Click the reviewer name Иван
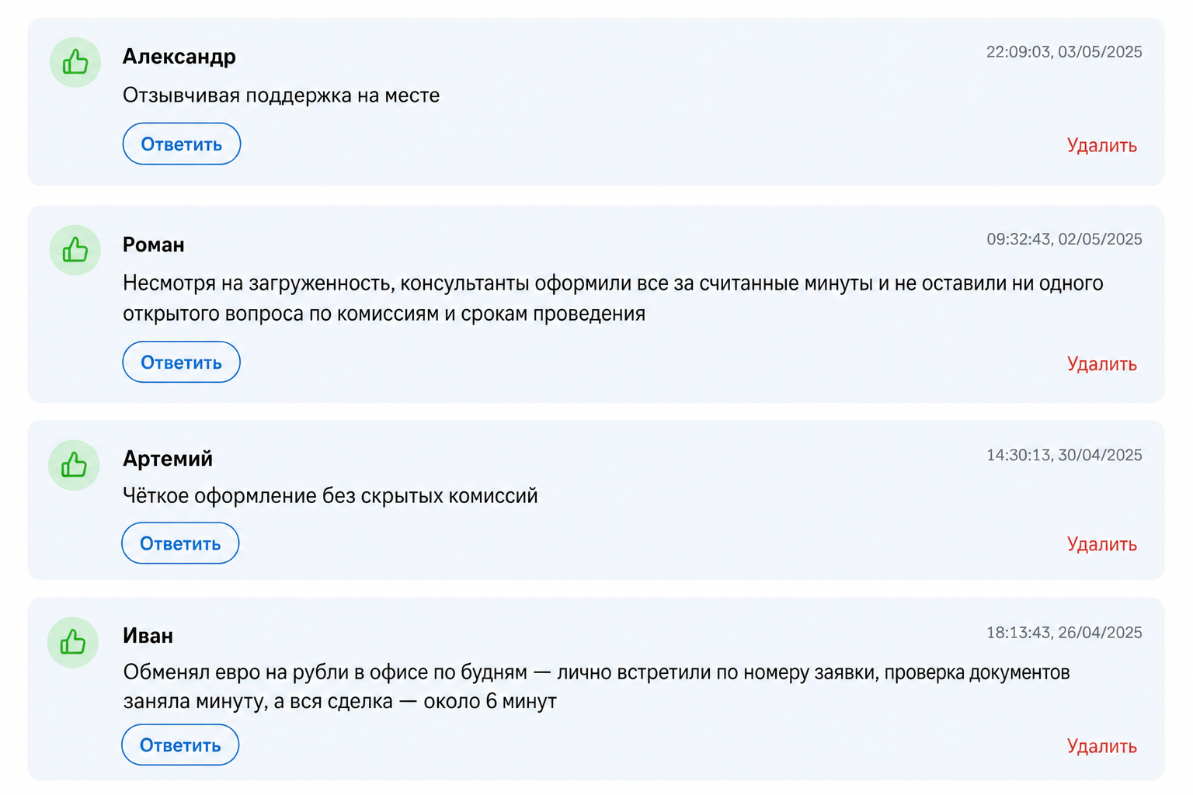The width and height of the screenshot is (1193, 795). click(148, 635)
